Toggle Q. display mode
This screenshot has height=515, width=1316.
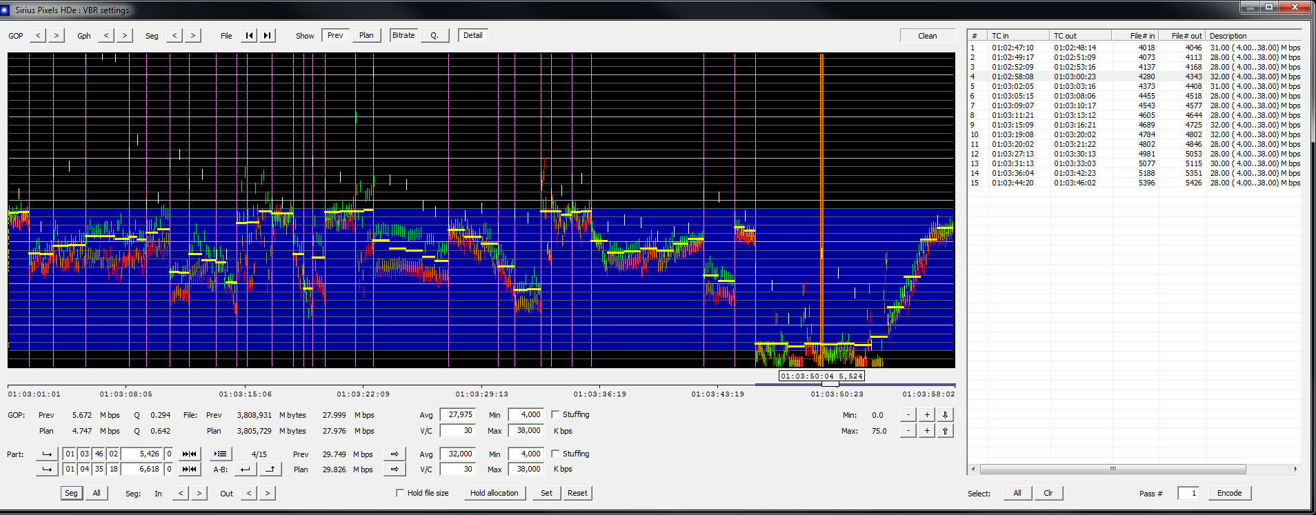[435, 35]
